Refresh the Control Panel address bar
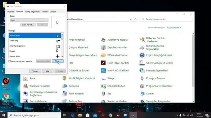Viewport: 211px width, 118px height. 136,19
